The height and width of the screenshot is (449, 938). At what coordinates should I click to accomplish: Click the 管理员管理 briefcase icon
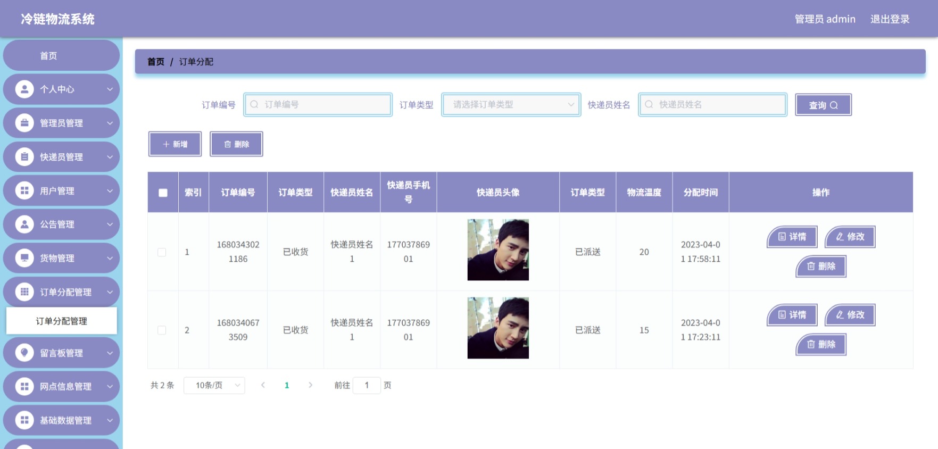[24, 123]
